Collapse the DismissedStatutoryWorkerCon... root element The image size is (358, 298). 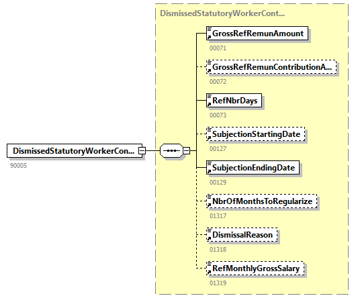[142, 150]
